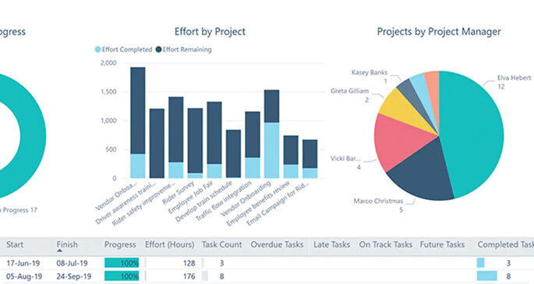Click the Effort by Project chart title
Viewport: 534px width, 284px height.
point(210,32)
